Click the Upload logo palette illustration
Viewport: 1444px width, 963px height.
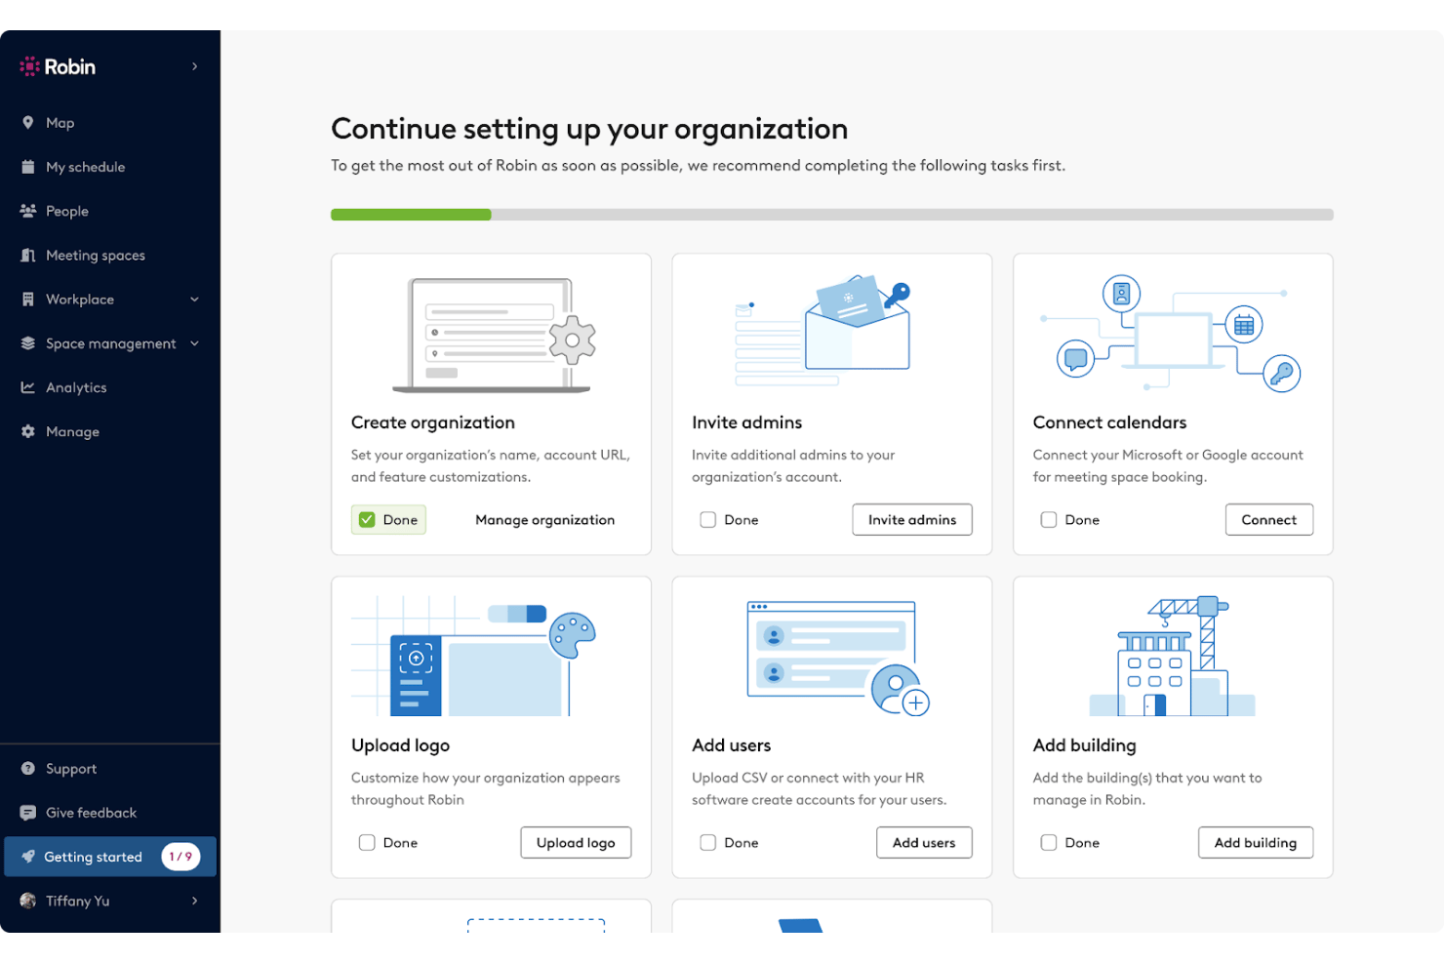pyautogui.click(x=473, y=656)
